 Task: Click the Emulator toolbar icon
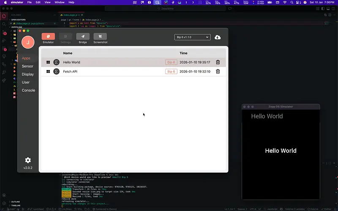(x=48, y=37)
